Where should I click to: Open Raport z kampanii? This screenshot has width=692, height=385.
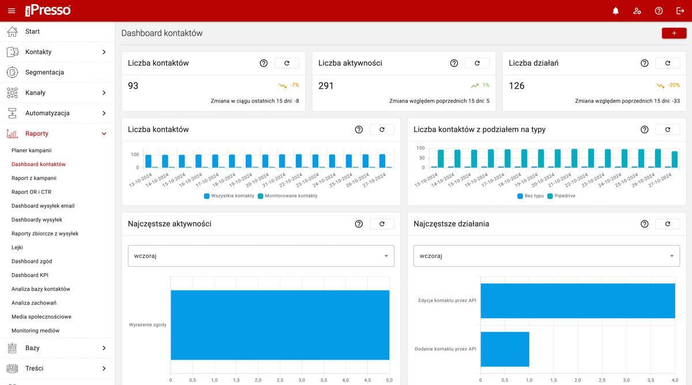(34, 178)
